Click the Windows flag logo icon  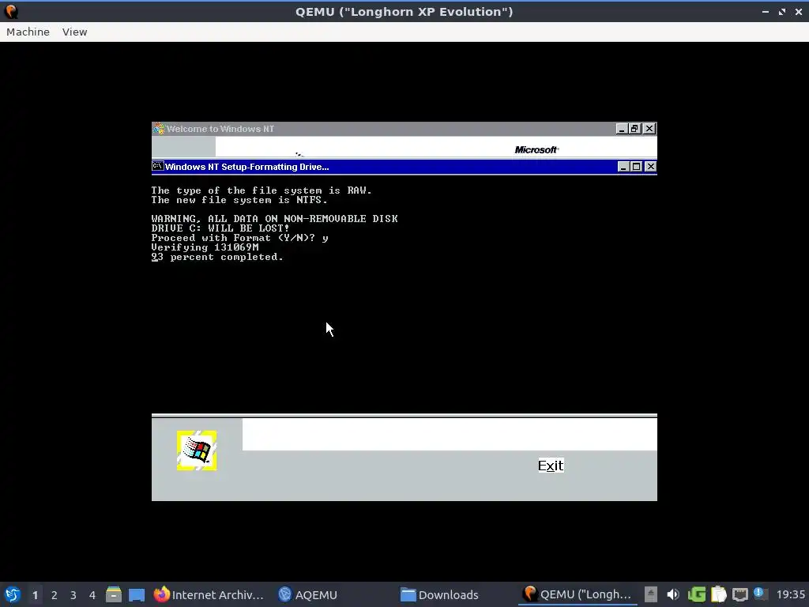point(197,451)
